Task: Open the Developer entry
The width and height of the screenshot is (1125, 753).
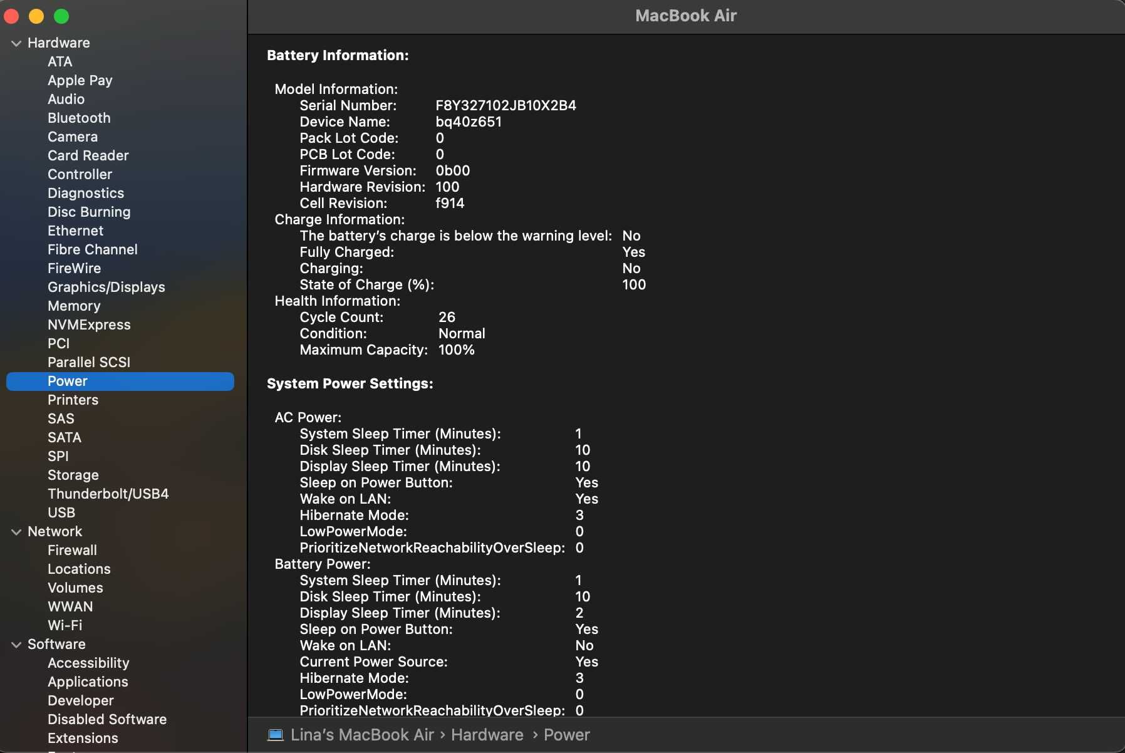Action: (x=81, y=700)
